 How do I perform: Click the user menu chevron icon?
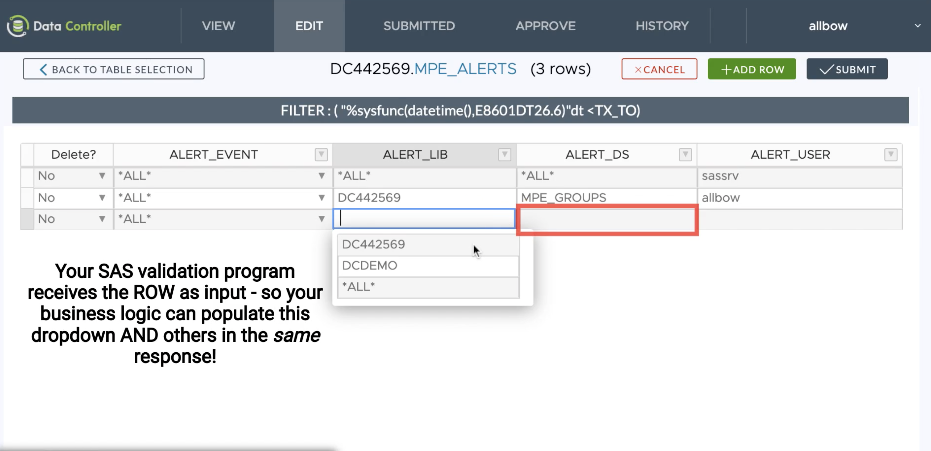pyautogui.click(x=917, y=26)
